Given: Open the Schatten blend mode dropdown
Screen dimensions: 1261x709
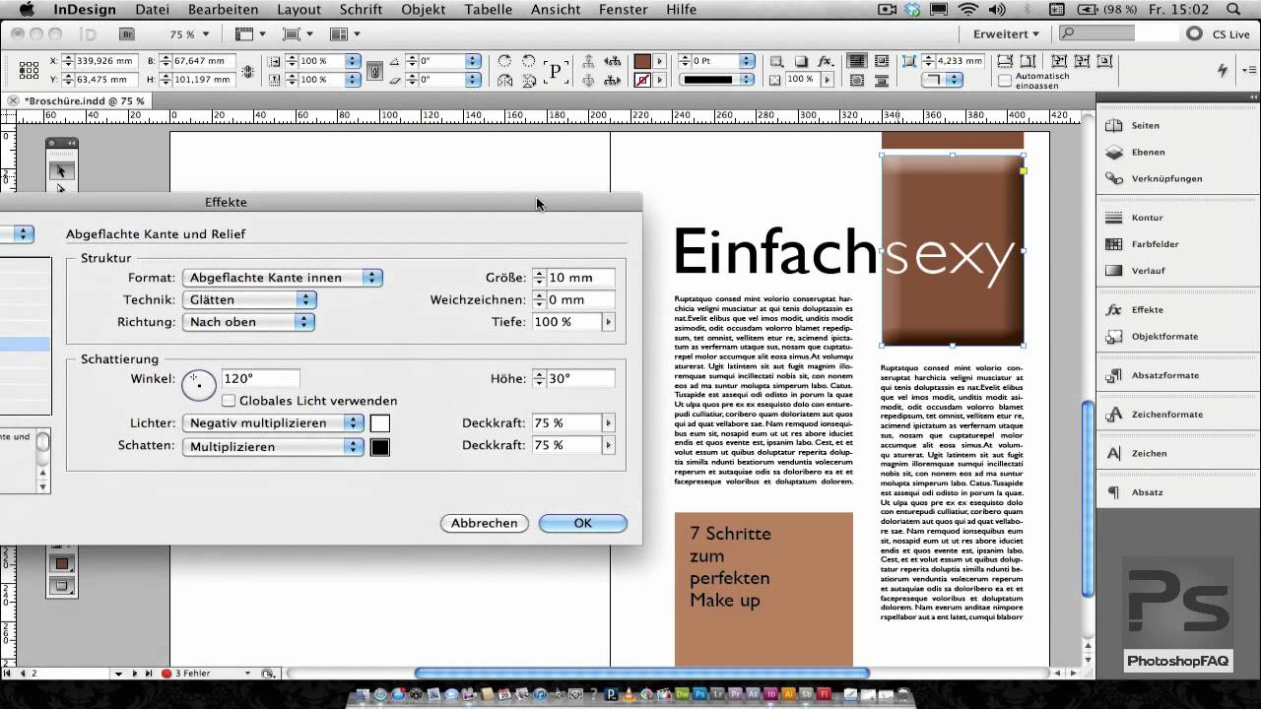Looking at the screenshot, I should point(274,447).
